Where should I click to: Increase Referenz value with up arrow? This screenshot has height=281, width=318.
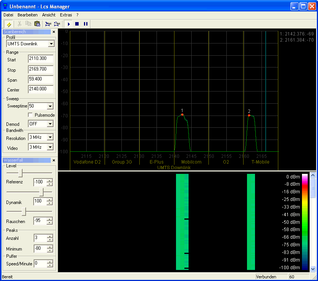click(50, 180)
